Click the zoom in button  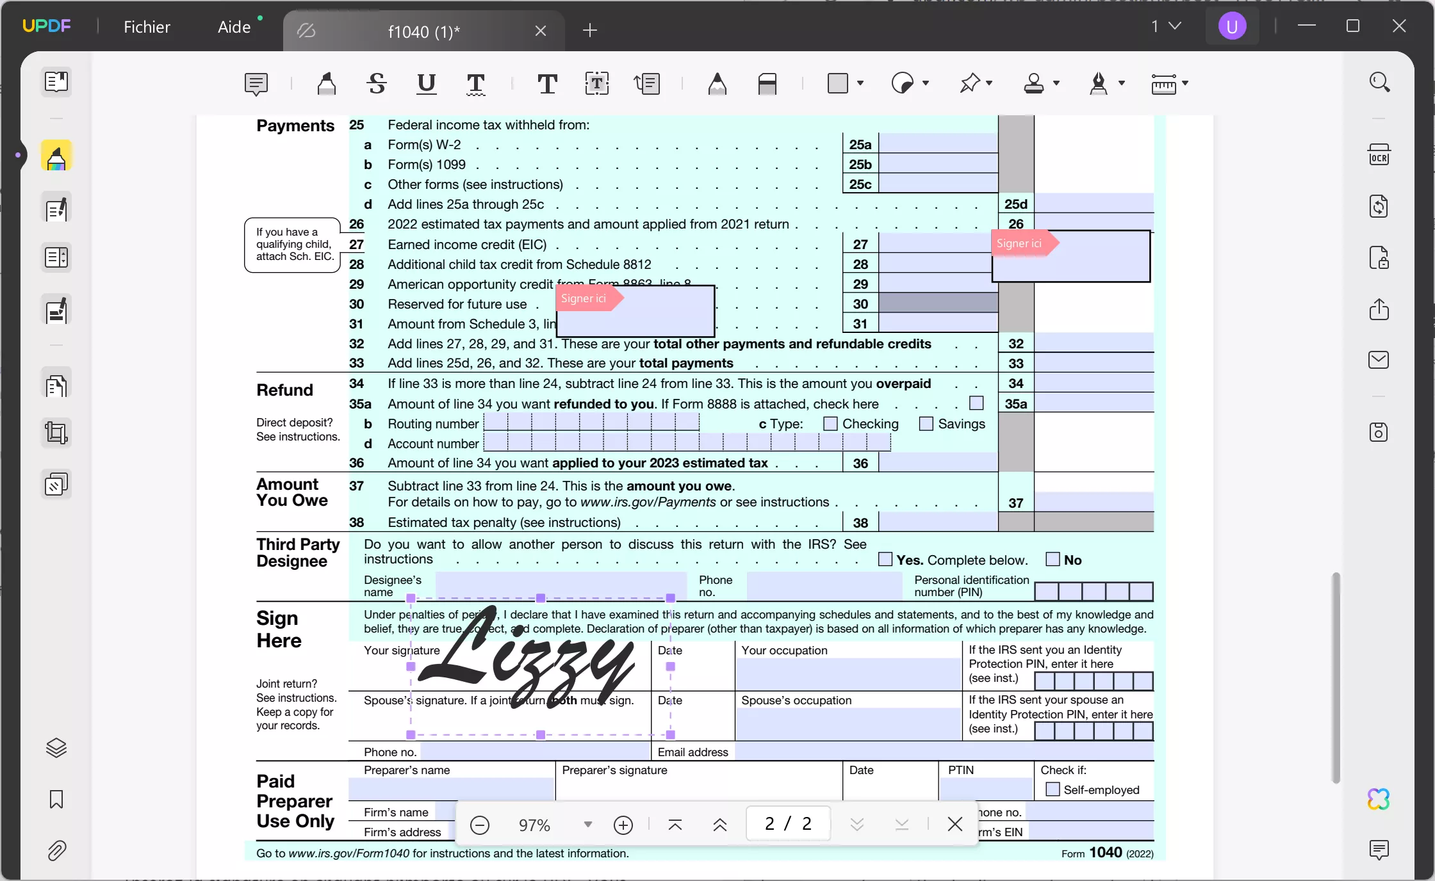click(x=624, y=825)
